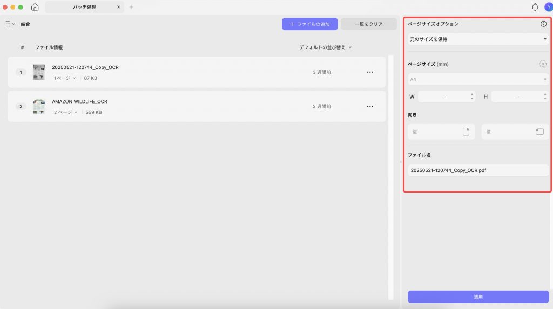Image resolution: width=553 pixels, height=309 pixels.
Task: Click file name 20250521-120744_Copy_OCR
Action: (x=85, y=67)
